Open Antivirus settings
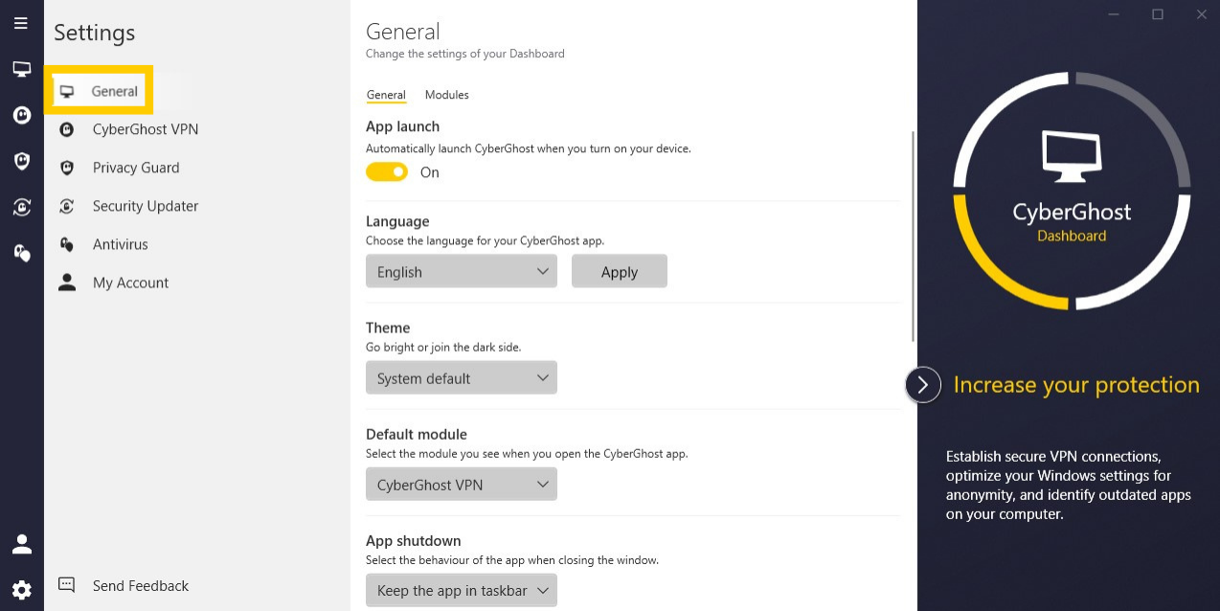 click(x=121, y=244)
